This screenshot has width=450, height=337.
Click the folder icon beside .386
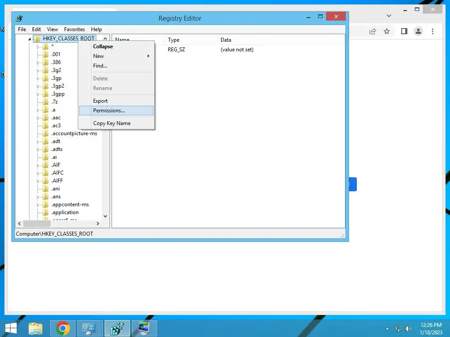45,62
